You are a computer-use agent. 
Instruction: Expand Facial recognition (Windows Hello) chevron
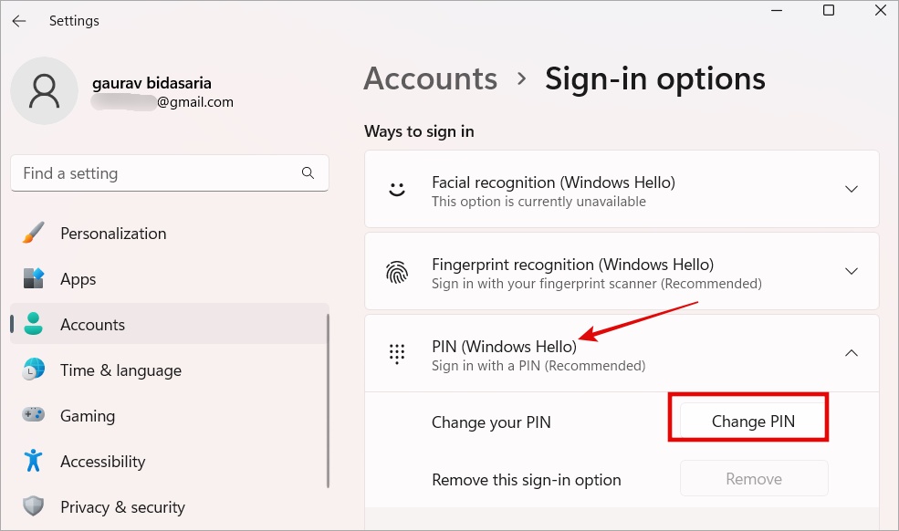(x=851, y=190)
